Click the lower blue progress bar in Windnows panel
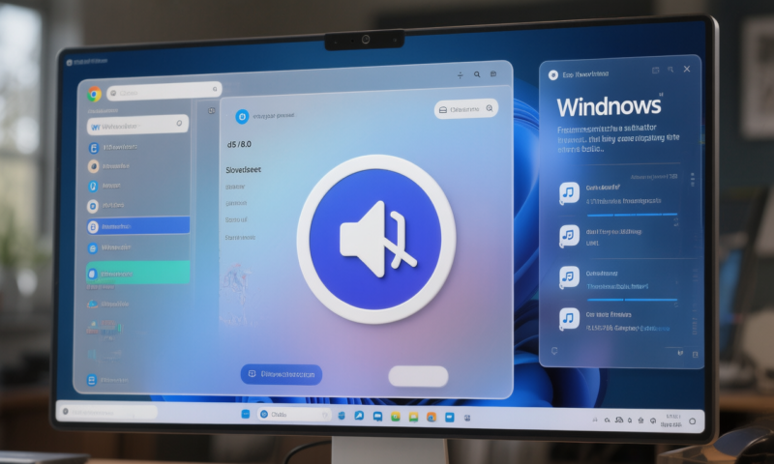 [x=632, y=300]
